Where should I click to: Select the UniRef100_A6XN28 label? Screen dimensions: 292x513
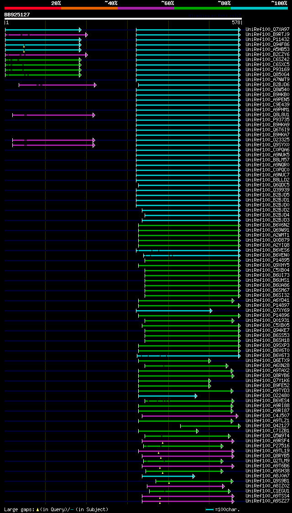[267, 365]
